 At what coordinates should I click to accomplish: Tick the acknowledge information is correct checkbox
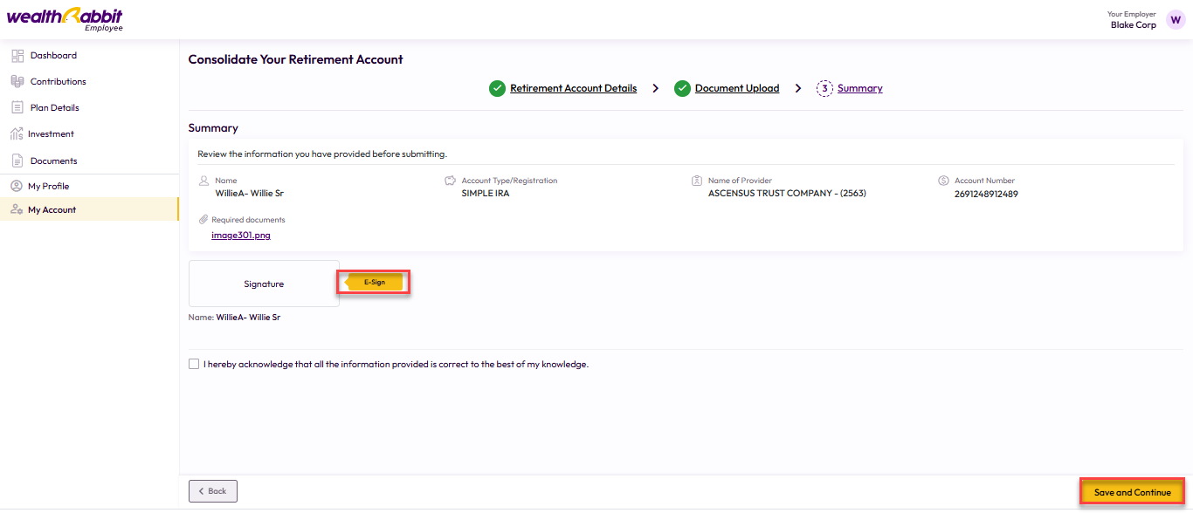click(194, 364)
